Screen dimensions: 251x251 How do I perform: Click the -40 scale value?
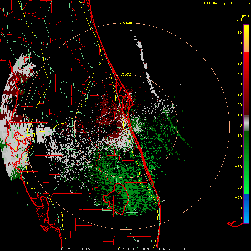coord(238,167)
